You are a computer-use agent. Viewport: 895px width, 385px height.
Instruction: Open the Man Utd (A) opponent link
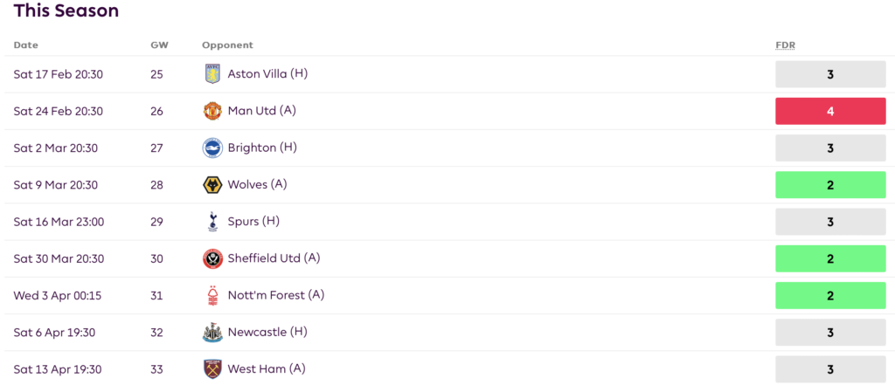coord(262,111)
